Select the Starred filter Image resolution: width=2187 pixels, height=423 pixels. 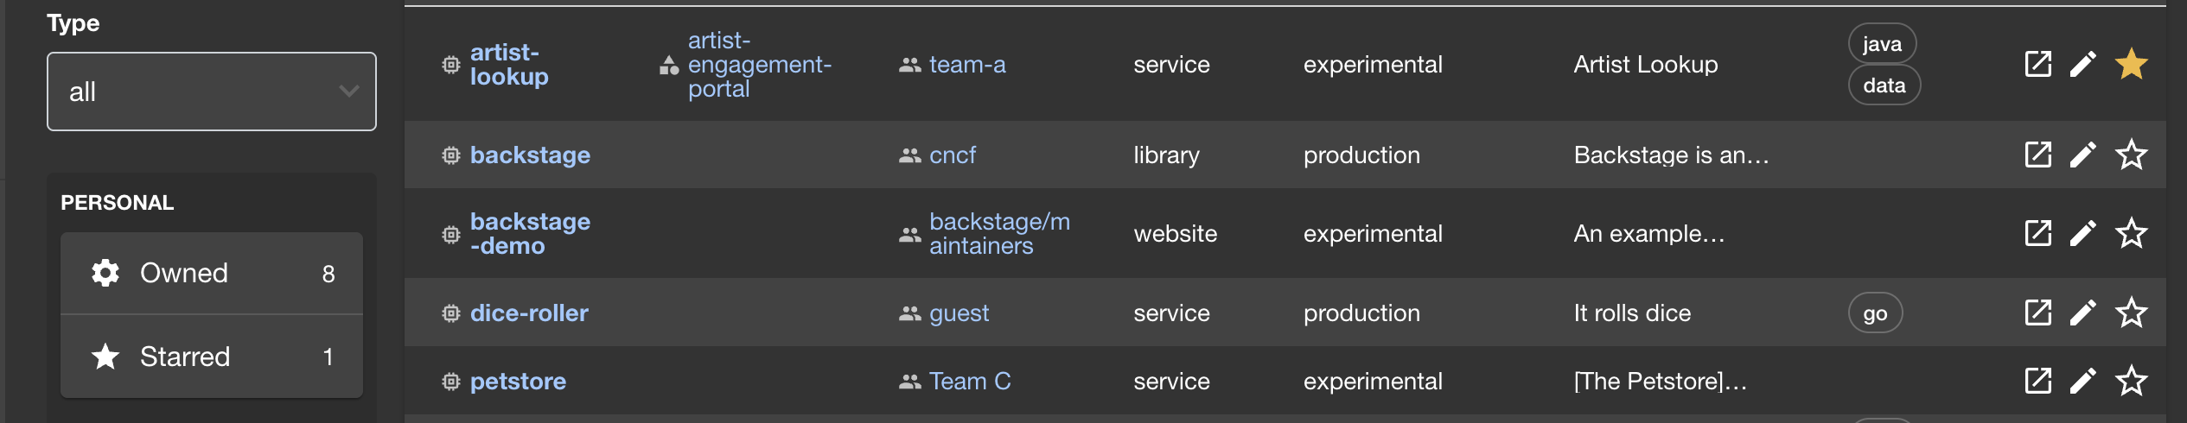[x=212, y=357]
